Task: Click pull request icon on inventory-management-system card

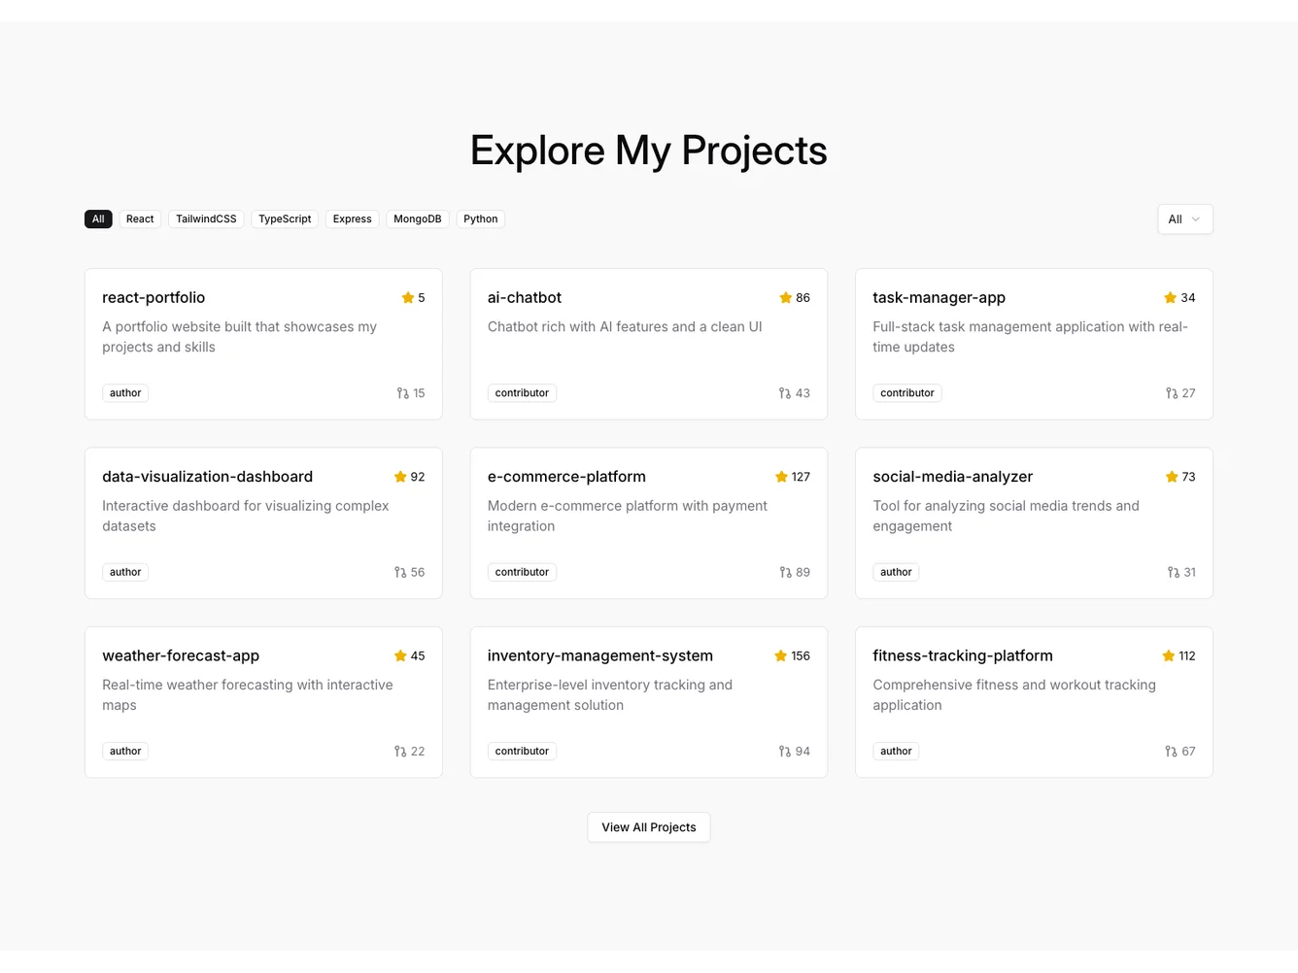Action: click(785, 752)
